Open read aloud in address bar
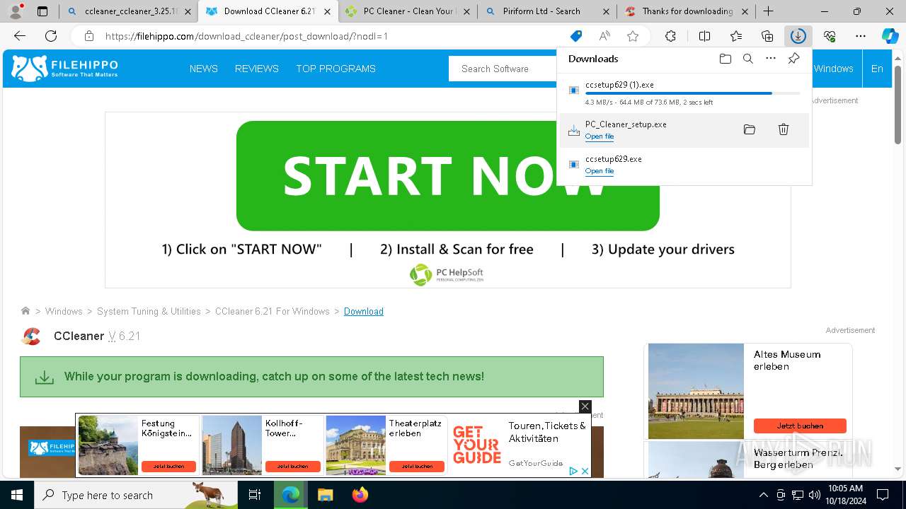This screenshot has width=906, height=509. click(x=604, y=36)
